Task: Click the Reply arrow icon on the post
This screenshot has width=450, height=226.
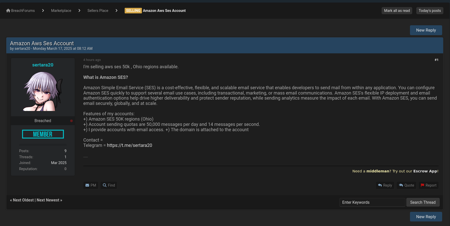Action: click(380, 185)
